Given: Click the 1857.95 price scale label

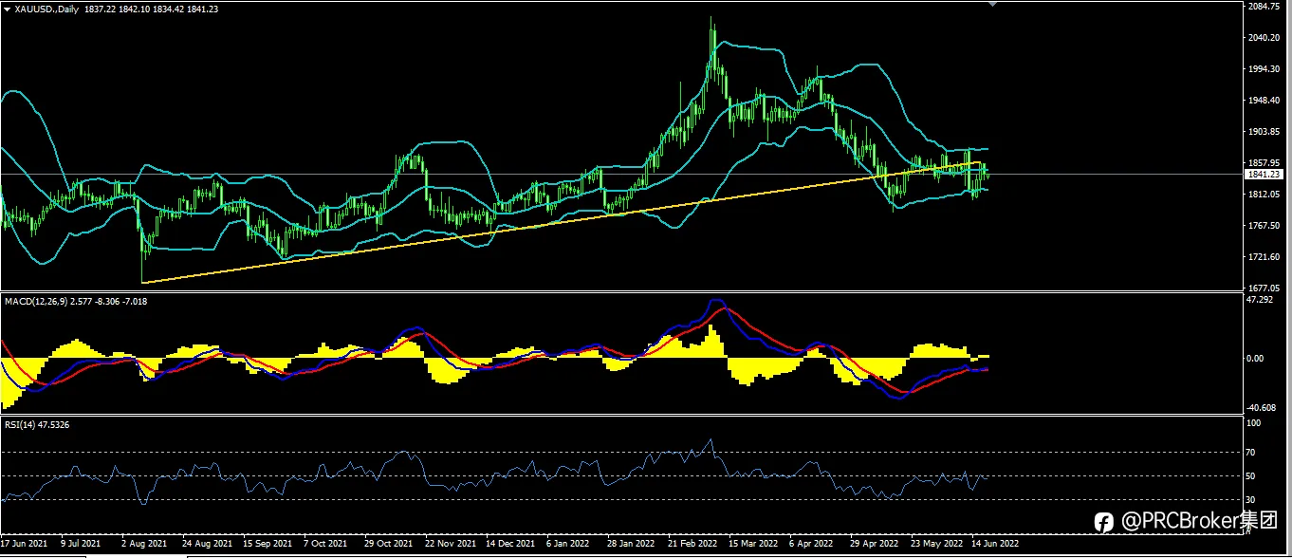Looking at the screenshot, I should (1266, 163).
